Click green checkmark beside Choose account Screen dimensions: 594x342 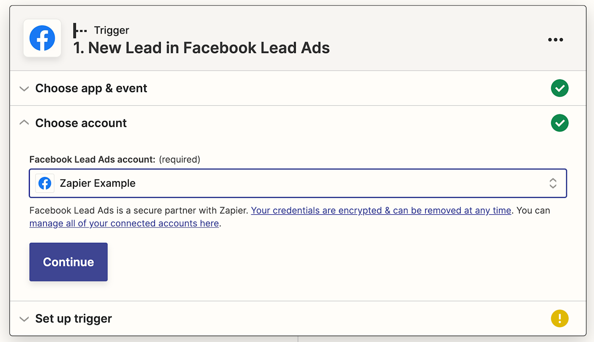pos(559,123)
